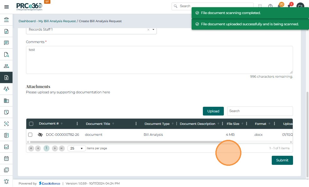Image resolution: width=309 pixels, height=187 pixels.
Task: Click the Upload button
Action: pos(213,111)
